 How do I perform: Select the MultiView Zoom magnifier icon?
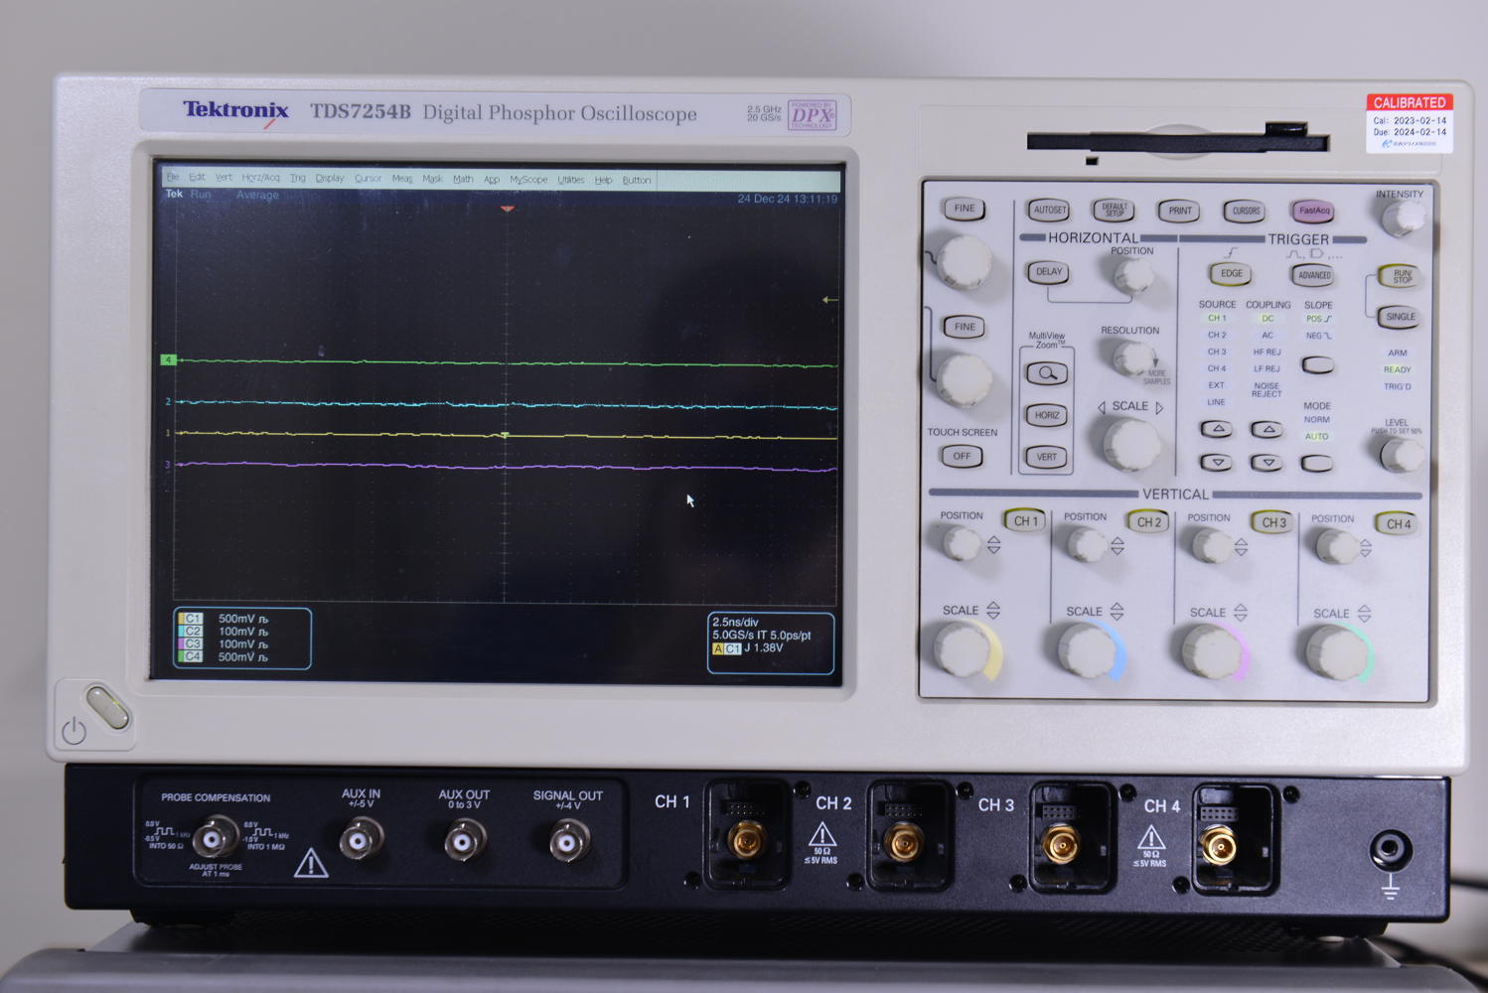1046,371
